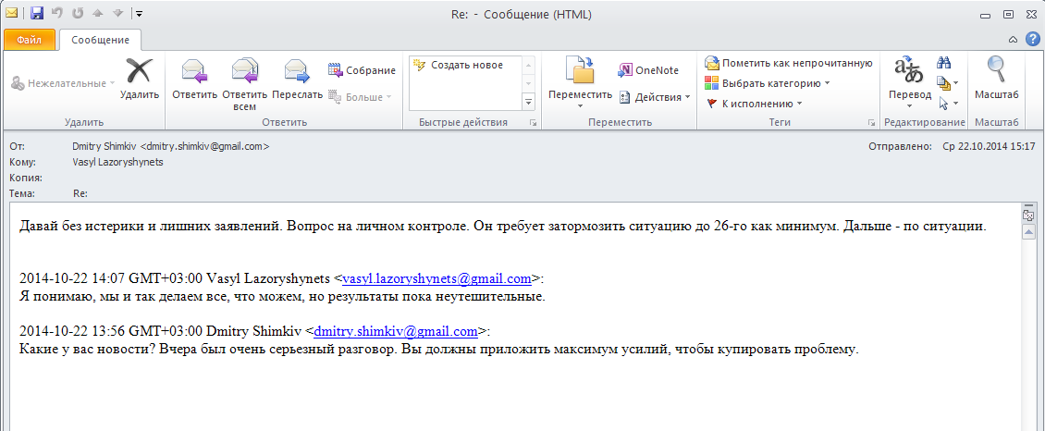The height and width of the screenshot is (431, 1045).
Task: Expand the Больше dropdown
Action: (360, 97)
